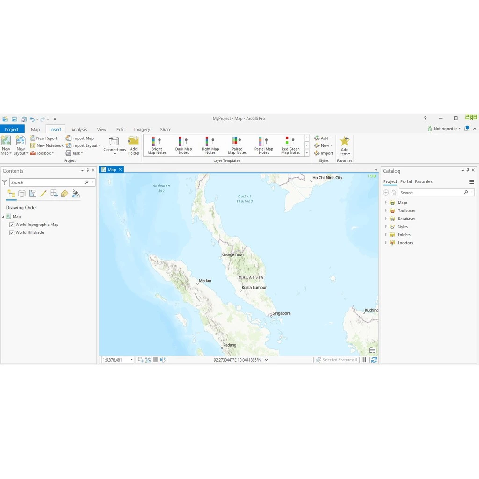The image size is (479, 479).
Task: Expand the Databases node in Catalog
Action: click(x=386, y=218)
